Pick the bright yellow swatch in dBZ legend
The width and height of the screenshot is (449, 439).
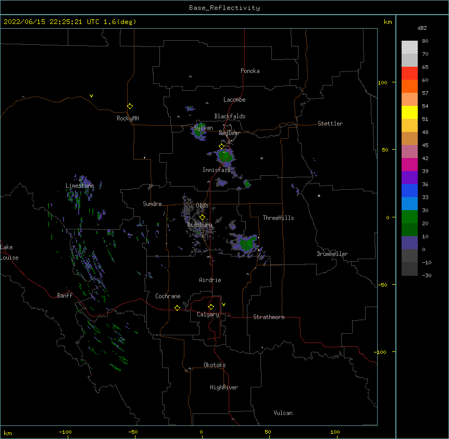[409, 112]
